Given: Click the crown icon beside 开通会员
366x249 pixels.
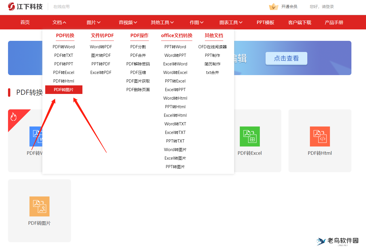Looking at the screenshot, I should pyautogui.click(x=274, y=7).
